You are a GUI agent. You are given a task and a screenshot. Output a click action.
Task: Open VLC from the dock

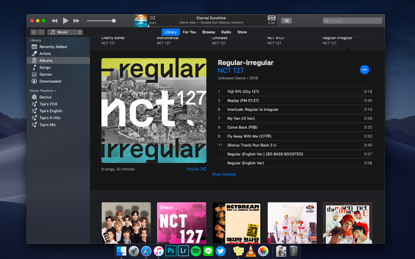tap(251, 251)
